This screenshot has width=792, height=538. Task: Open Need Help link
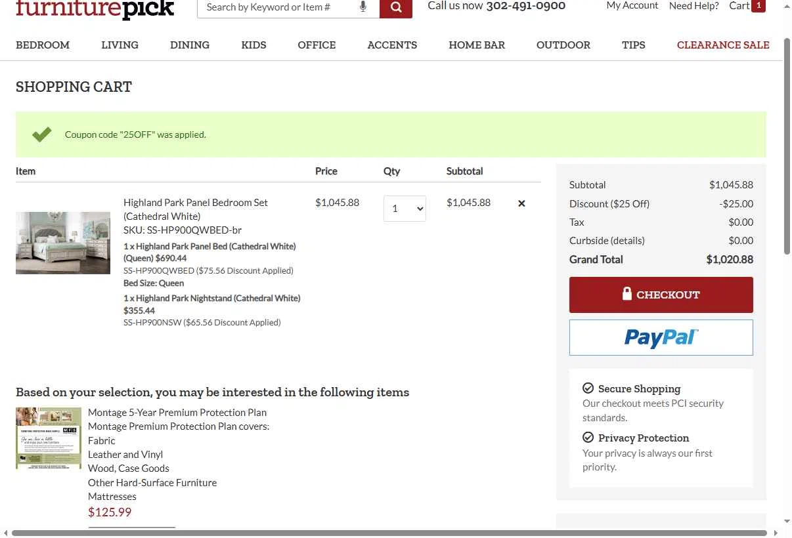(694, 6)
